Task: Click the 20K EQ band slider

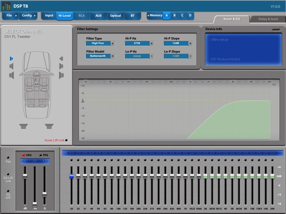Action: [272, 176]
